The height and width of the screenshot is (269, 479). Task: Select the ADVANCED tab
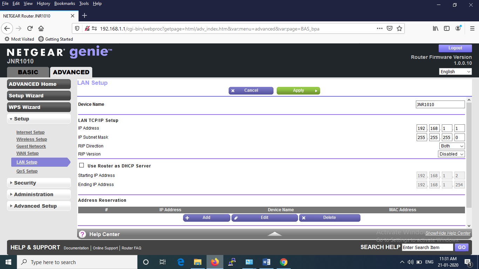coord(71,72)
